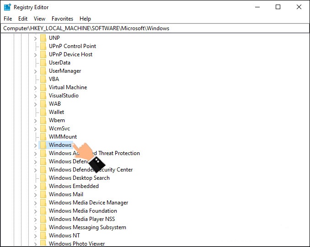Click the WIMMount folder icon
Screen dimensions: 310x247
[43, 137]
